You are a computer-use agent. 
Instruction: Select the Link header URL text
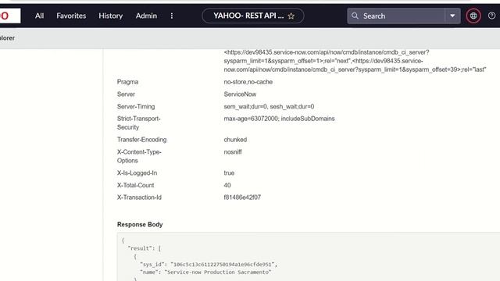[355, 61]
